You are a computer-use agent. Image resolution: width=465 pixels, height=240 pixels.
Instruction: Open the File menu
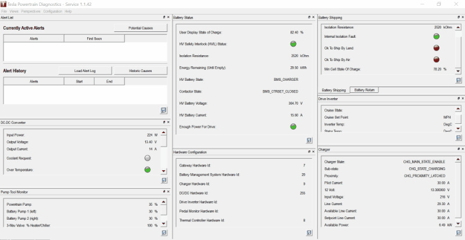[x=5, y=11]
